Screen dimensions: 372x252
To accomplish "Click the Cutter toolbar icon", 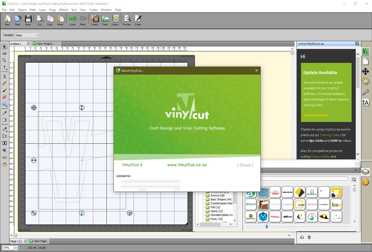I will point(138,20).
